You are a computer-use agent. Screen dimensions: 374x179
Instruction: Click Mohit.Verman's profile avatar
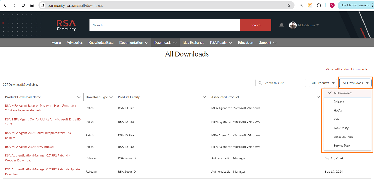(293, 25)
